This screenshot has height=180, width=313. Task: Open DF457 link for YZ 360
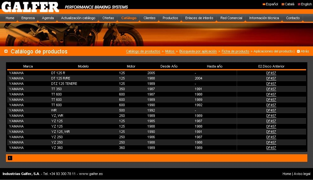[271, 148]
